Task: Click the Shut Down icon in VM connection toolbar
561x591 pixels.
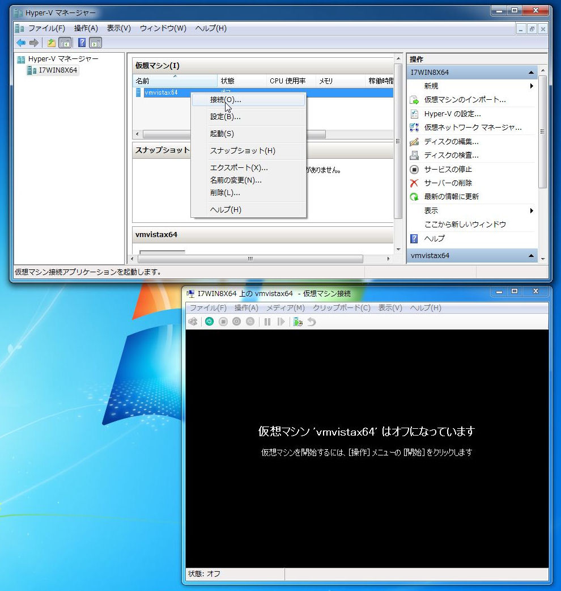Action: pos(236,322)
